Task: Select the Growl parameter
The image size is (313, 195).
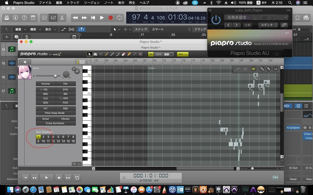Action: tap(46, 119)
